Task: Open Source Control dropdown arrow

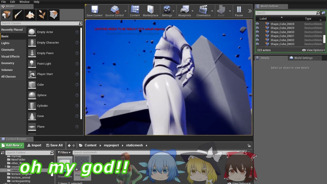Action: coord(125,11)
